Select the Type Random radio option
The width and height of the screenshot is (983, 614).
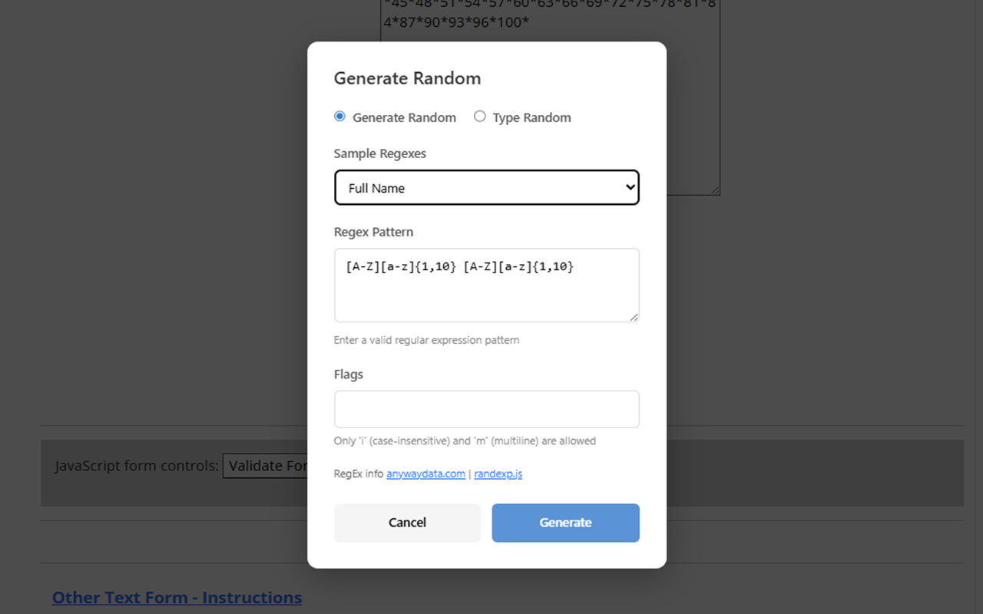[x=480, y=117]
